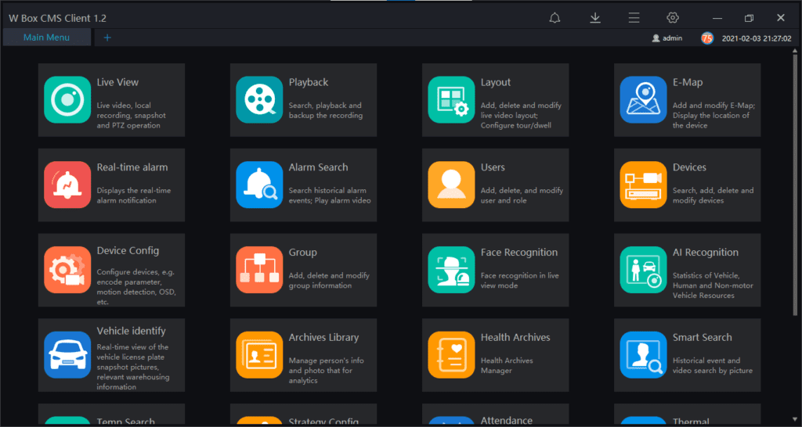Launch the Playback film reel icon
Screen dimensions: 802x427
pyautogui.click(x=259, y=99)
